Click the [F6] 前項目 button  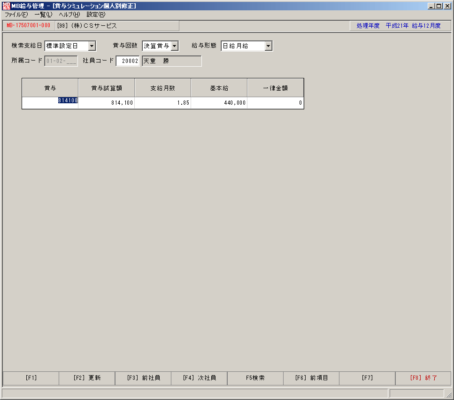coord(311,378)
